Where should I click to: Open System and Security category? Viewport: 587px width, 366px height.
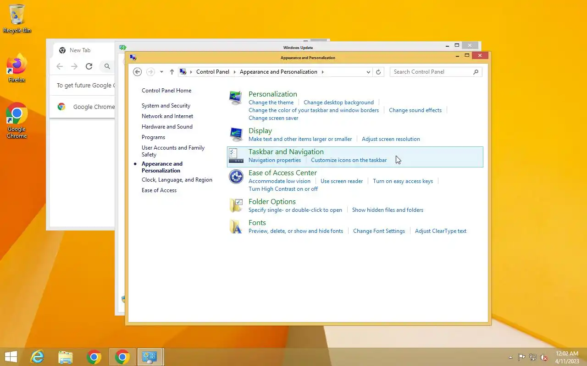pyautogui.click(x=166, y=106)
